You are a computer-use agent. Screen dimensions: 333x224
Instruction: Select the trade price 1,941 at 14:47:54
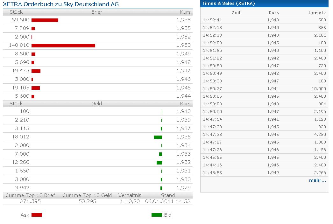(273, 119)
